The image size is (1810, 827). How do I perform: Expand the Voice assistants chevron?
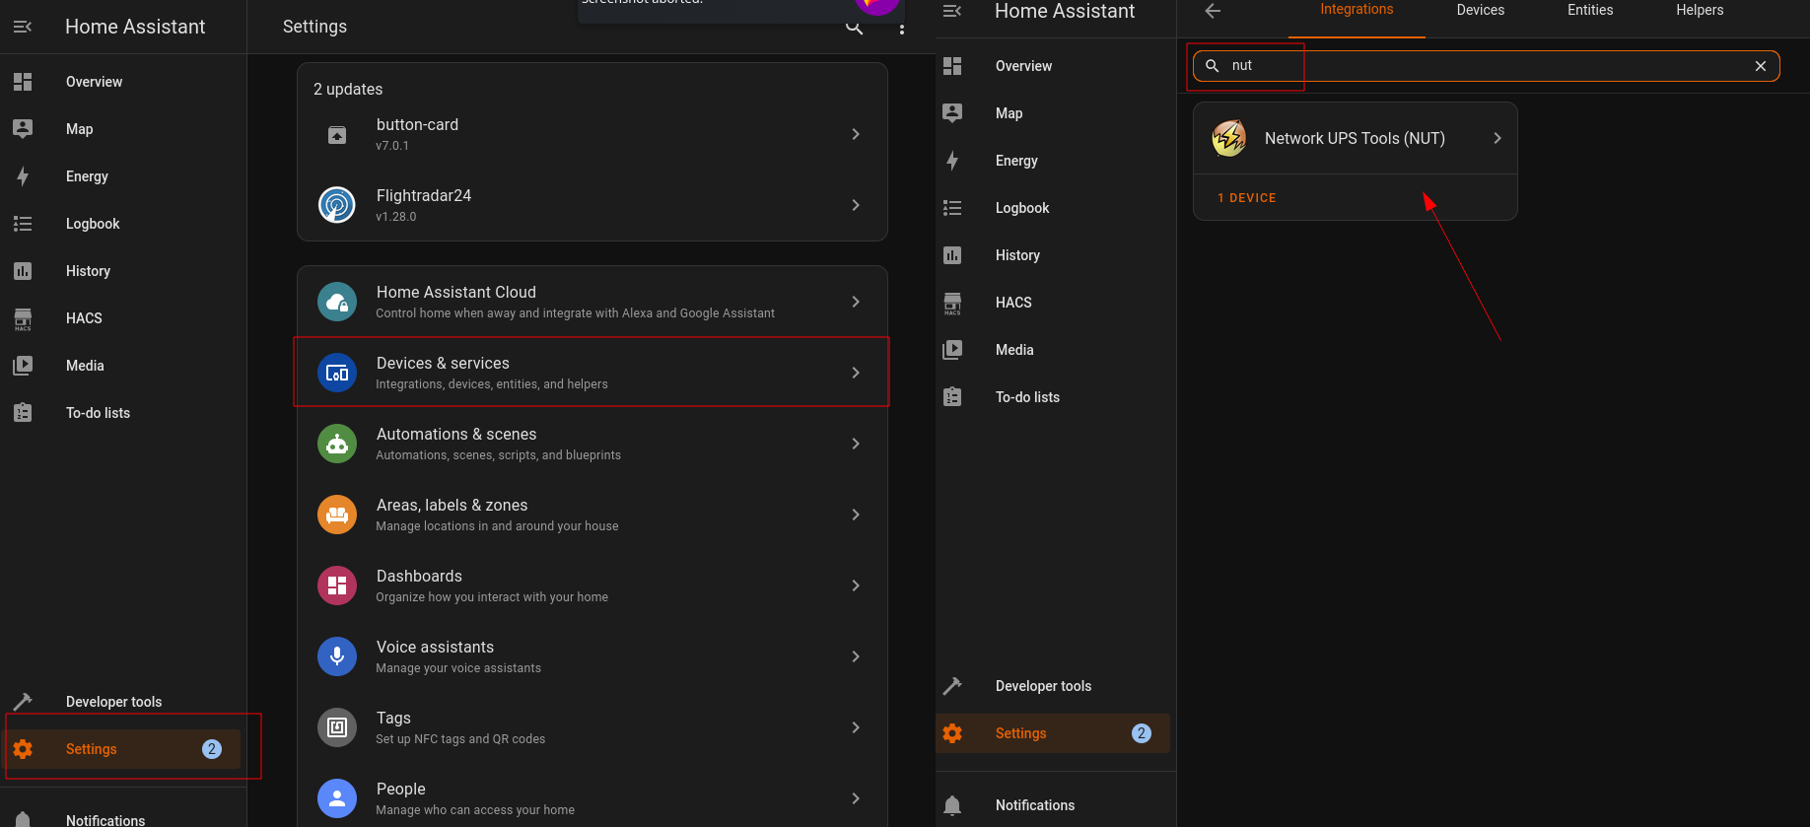tap(856, 656)
